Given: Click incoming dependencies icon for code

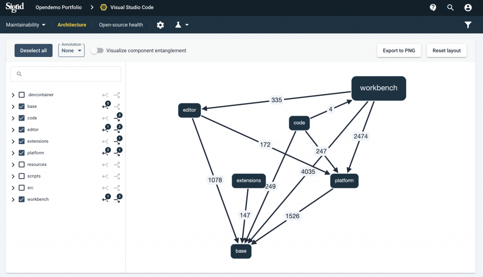Looking at the screenshot, I should 105,118.
